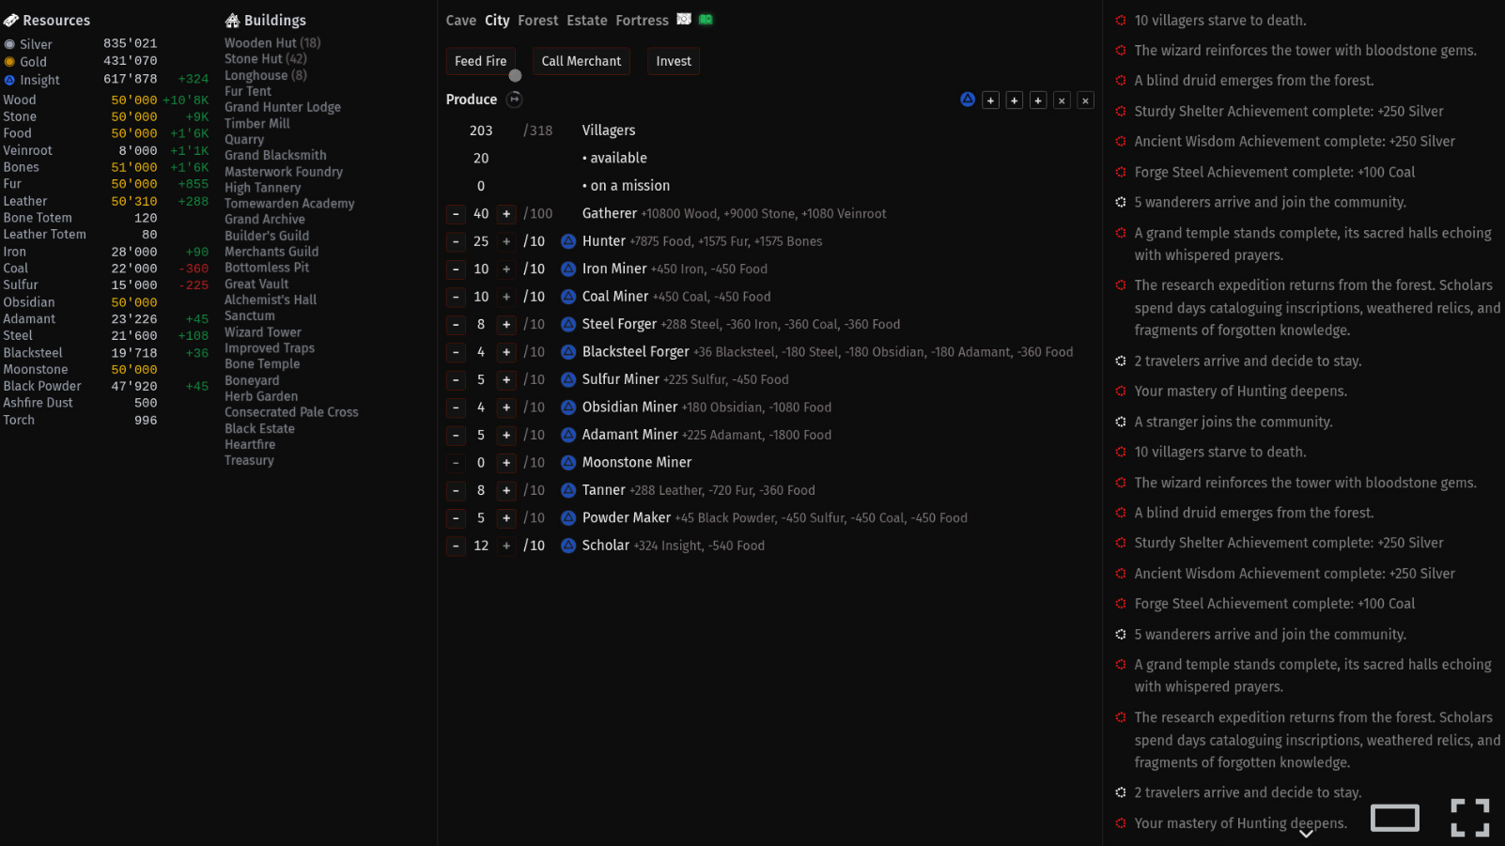
Task: Click the blue icon beside Scholar
Action: point(568,546)
